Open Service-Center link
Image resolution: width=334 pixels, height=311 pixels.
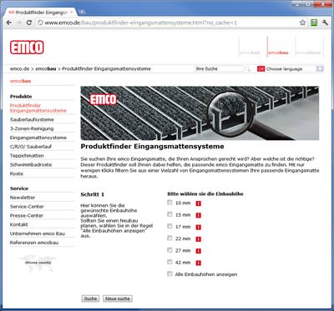(27, 207)
